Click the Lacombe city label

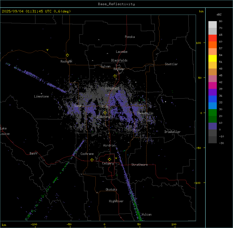(x=122, y=52)
